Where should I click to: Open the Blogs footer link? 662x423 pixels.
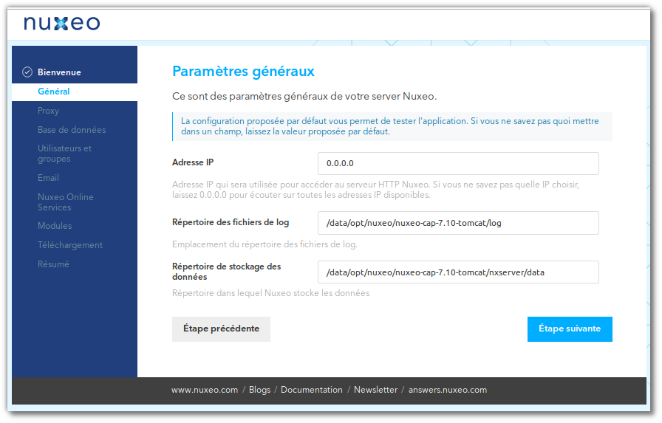pyautogui.click(x=259, y=390)
